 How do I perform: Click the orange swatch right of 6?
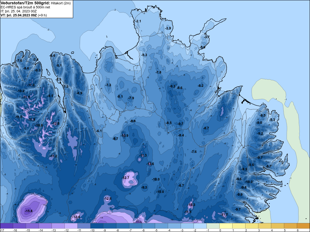[x=303, y=226]
